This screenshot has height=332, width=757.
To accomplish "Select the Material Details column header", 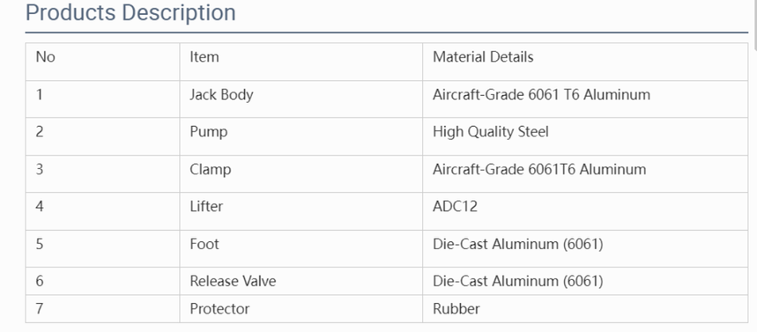I will (x=585, y=62).
